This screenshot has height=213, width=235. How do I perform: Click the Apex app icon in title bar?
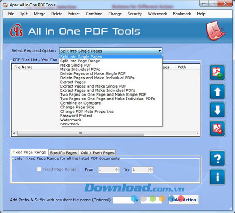[6, 5]
